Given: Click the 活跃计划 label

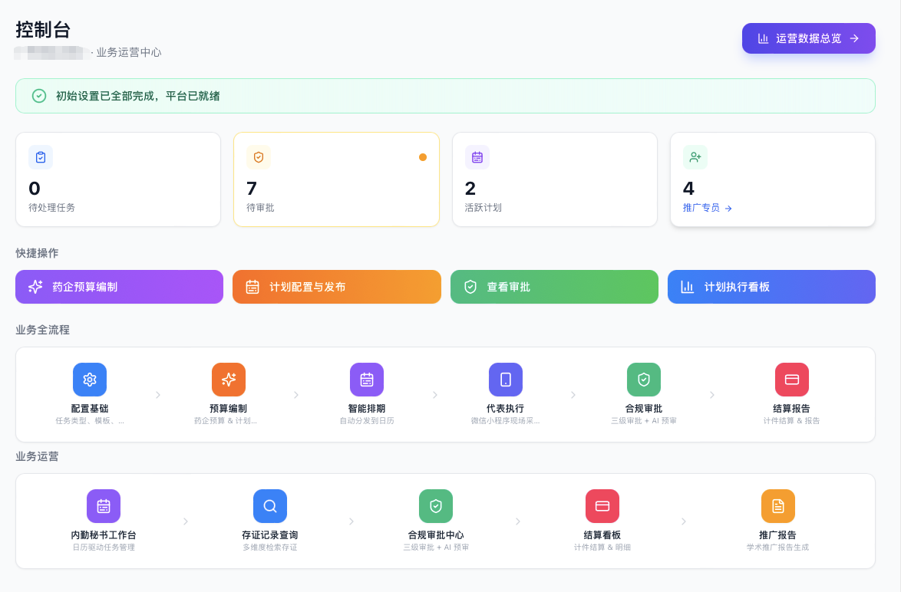Looking at the screenshot, I should point(484,207).
